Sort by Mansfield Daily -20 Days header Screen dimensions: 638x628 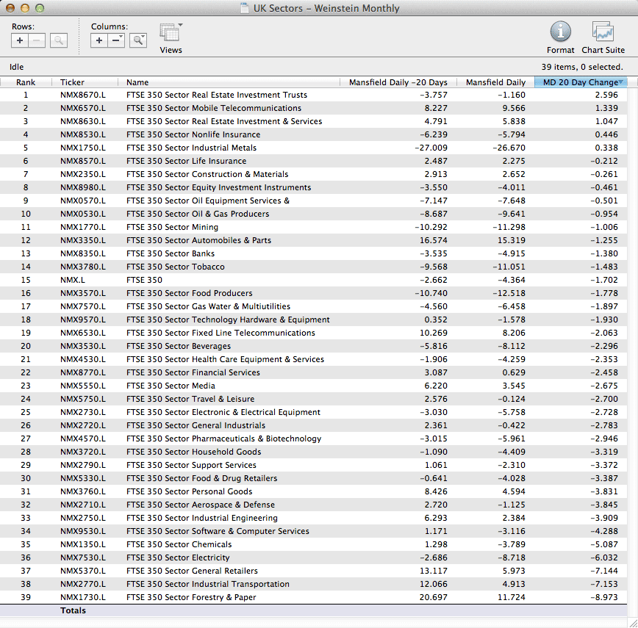(398, 82)
